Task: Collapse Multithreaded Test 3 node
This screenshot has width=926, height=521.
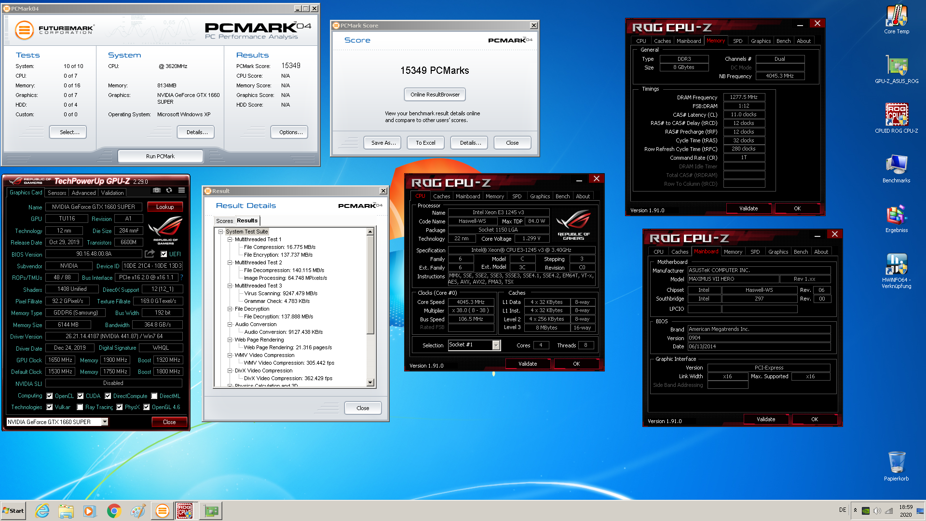Action: [230, 286]
